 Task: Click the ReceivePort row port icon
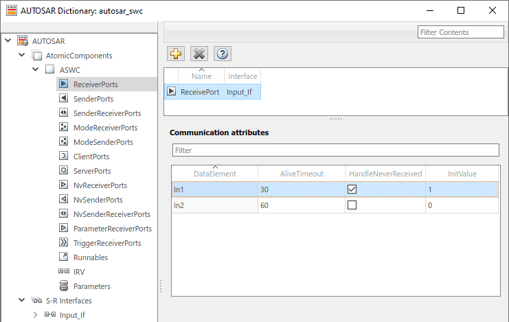172,91
